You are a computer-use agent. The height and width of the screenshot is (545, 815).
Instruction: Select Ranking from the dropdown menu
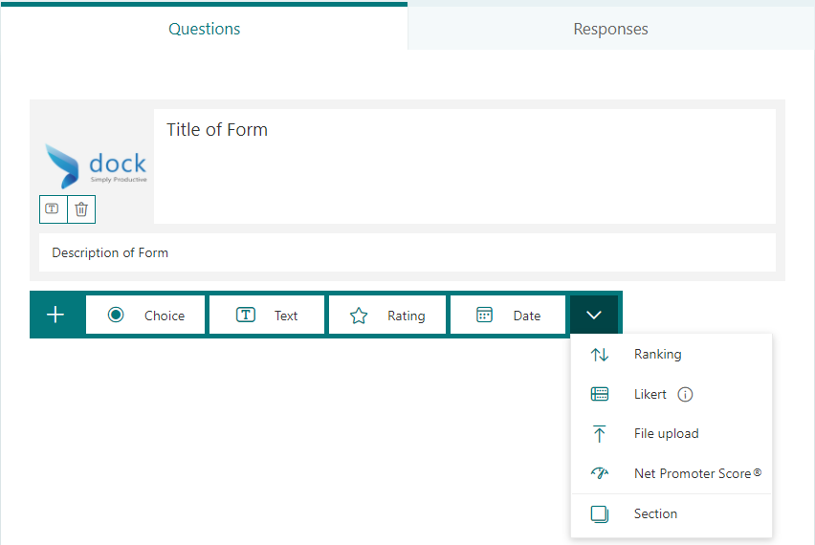tap(658, 355)
